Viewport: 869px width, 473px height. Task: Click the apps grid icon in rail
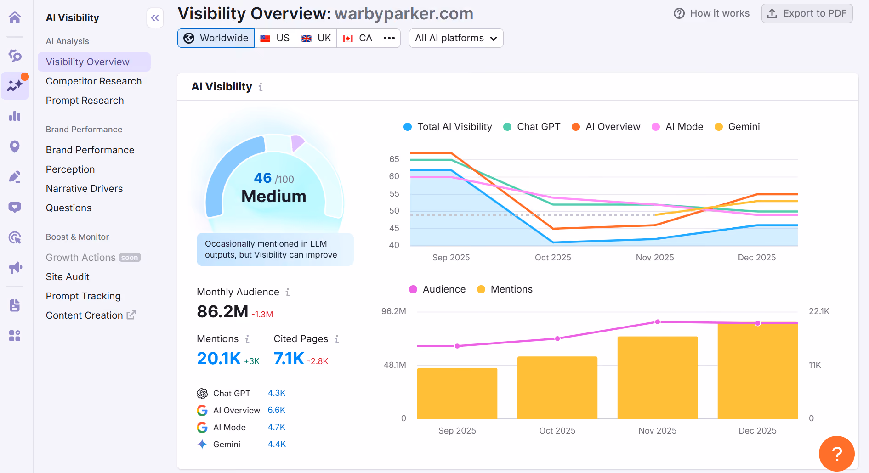(15, 336)
